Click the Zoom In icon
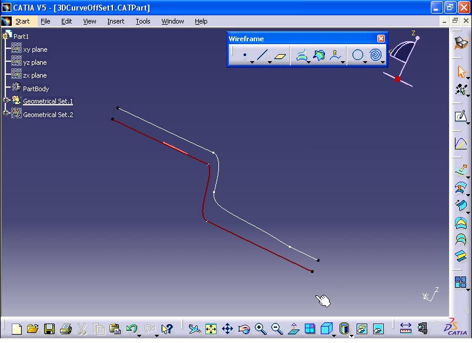This screenshot has width=472, height=343. tap(260, 329)
